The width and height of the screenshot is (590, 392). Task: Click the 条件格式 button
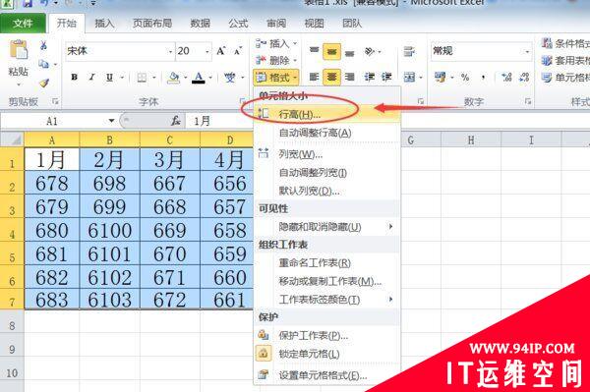click(564, 43)
